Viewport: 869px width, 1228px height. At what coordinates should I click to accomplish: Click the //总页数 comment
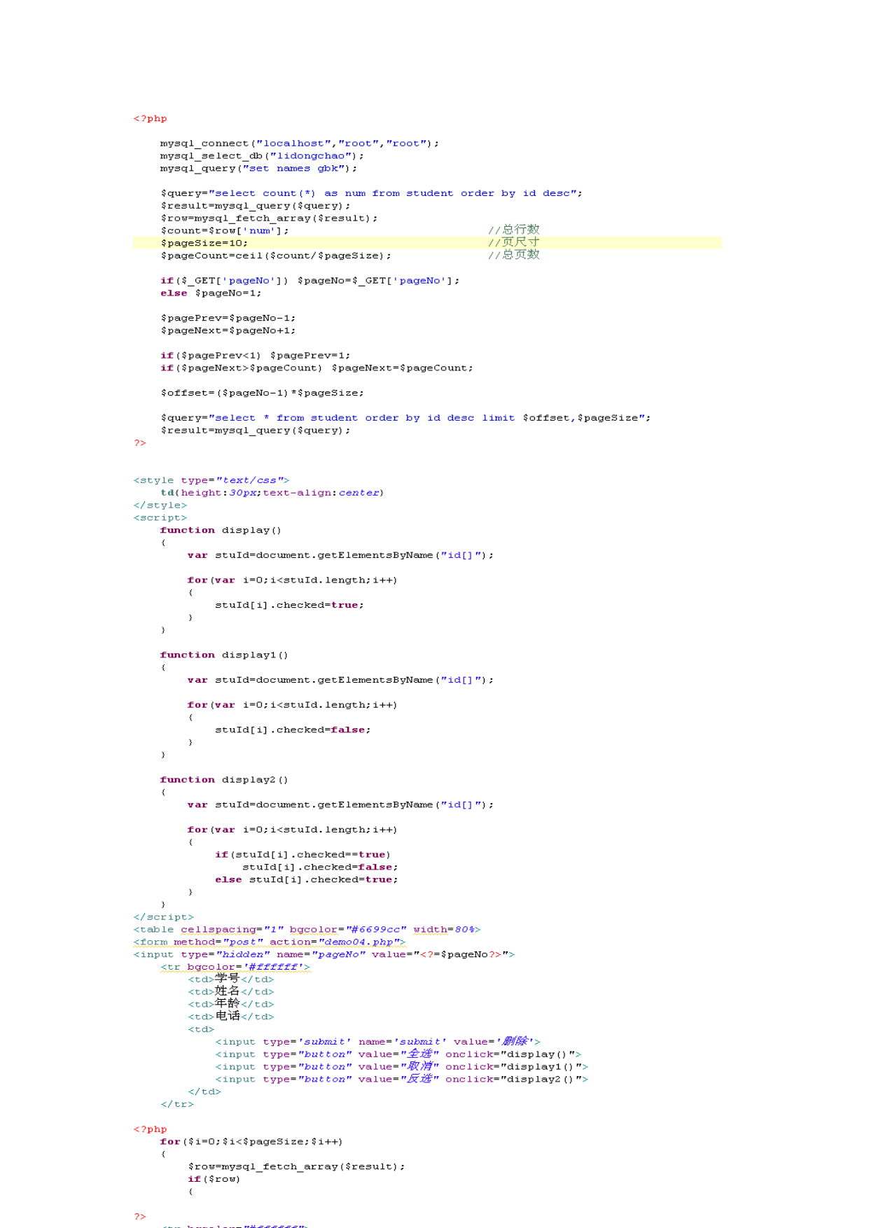(514, 255)
